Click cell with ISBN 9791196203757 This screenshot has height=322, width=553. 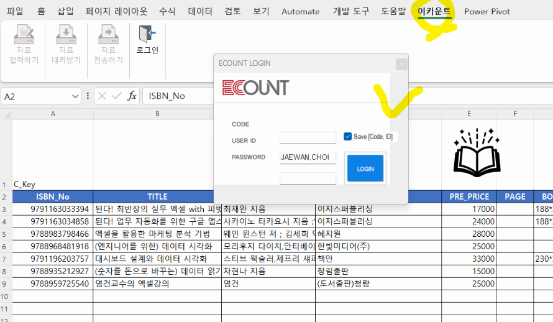pos(53,259)
